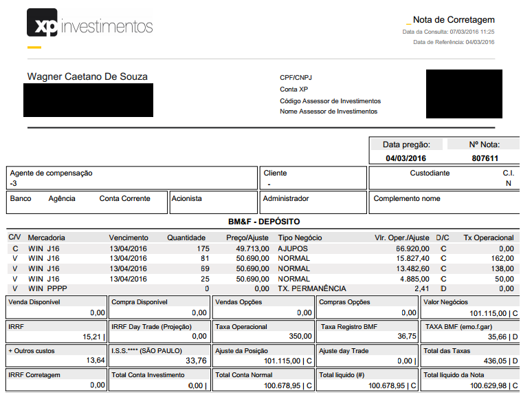The height and width of the screenshot is (393, 521).
Task: Click the BM&F - DEPÓSITO section heading
Action: coord(264,222)
